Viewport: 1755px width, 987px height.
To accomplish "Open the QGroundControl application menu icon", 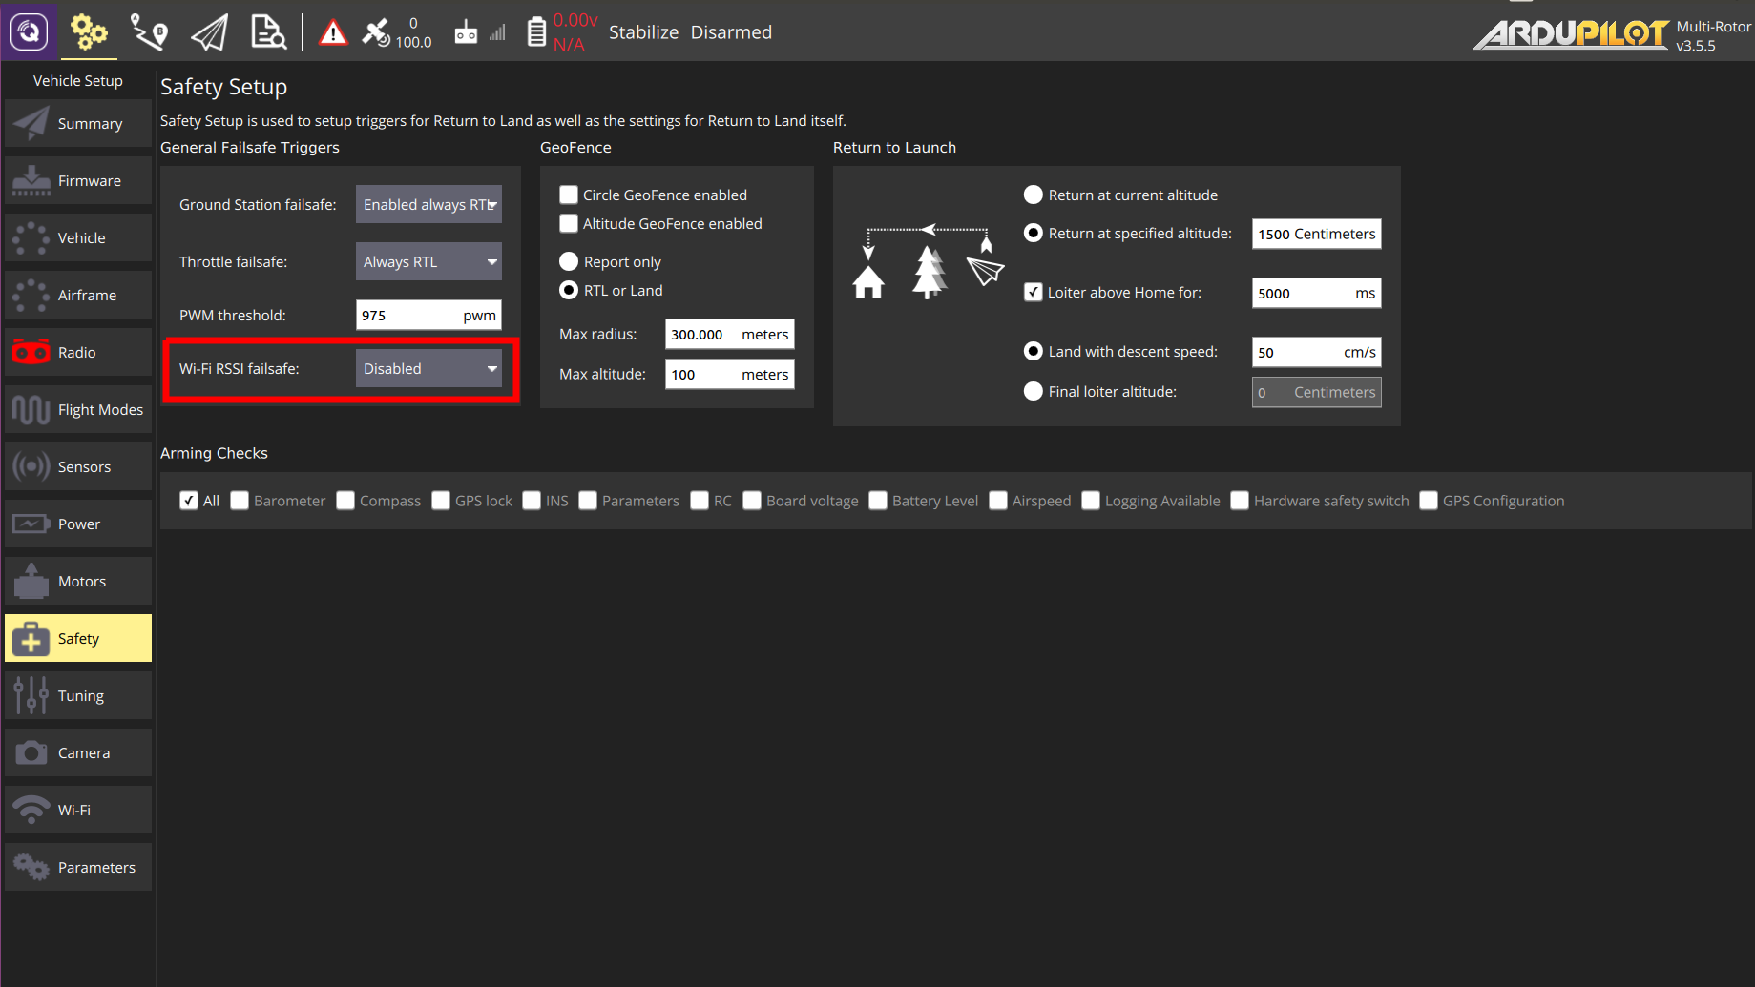I will tap(30, 31).
